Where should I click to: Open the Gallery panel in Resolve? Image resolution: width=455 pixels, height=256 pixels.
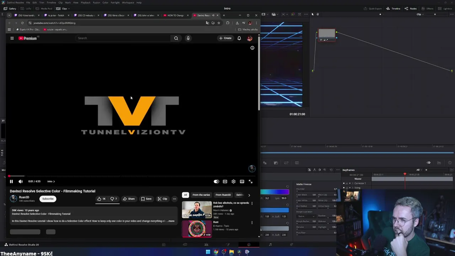pyautogui.click(x=10, y=9)
